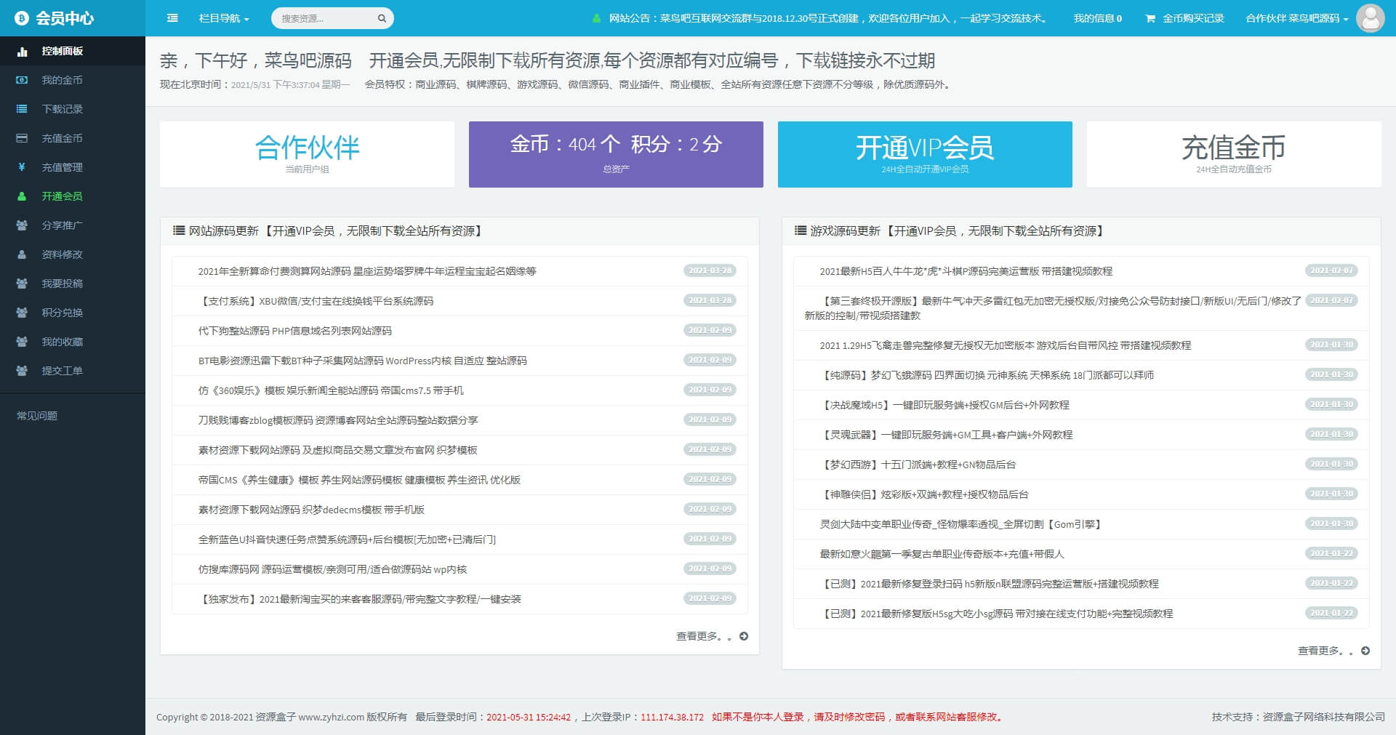The height and width of the screenshot is (735, 1396).
Task: Click the 开通VIP会员 blue card
Action: coord(924,154)
